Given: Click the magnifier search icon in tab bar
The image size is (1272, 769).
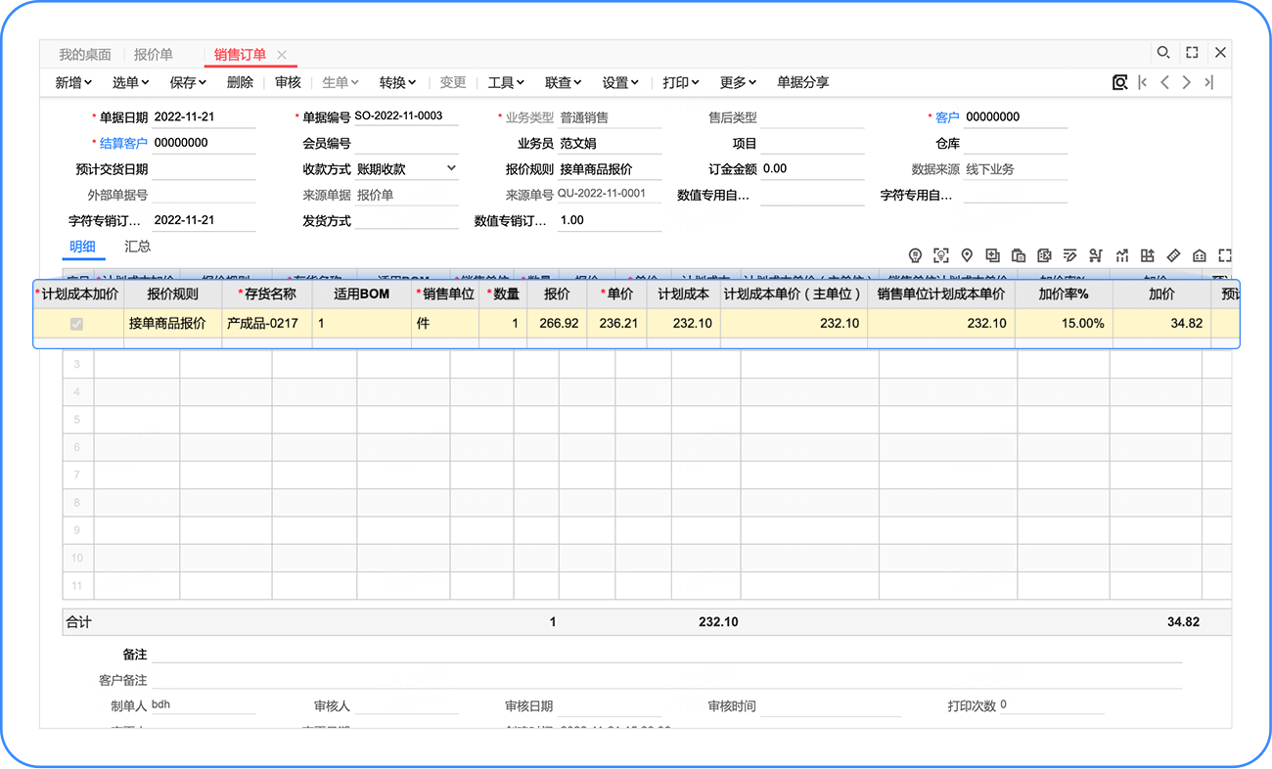Looking at the screenshot, I should coord(1162,53).
